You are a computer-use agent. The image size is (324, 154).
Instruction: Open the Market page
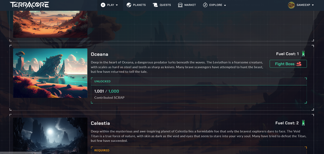pyautogui.click(x=187, y=5)
